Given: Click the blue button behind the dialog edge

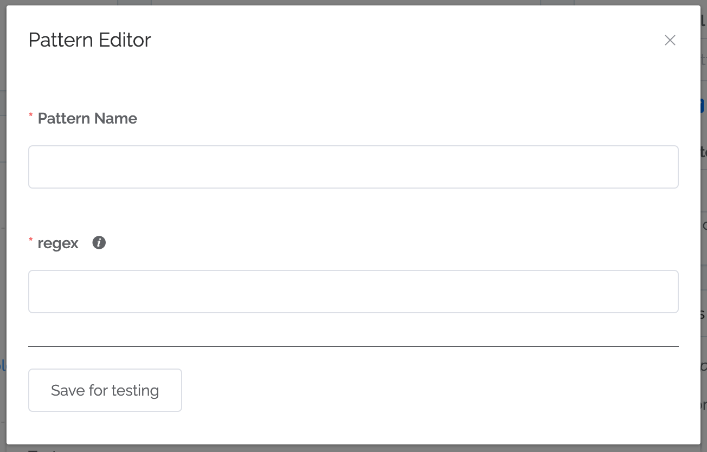Looking at the screenshot, I should (x=703, y=105).
